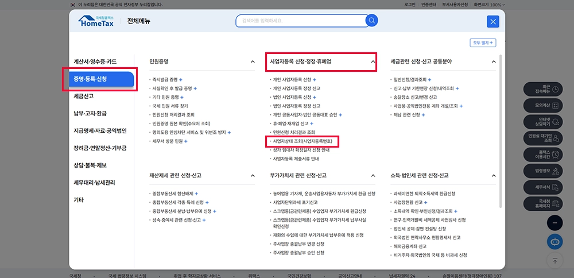Viewport: 574px width, 278px height.
Task: Expand plus next to 소득내역 확인·부인신청/결과조회
Action: point(456,211)
